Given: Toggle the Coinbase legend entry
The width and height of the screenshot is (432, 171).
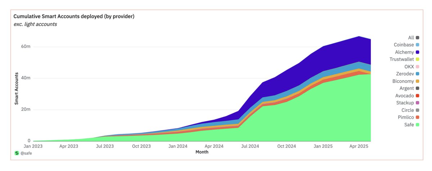Looking at the screenshot, I should point(406,45).
